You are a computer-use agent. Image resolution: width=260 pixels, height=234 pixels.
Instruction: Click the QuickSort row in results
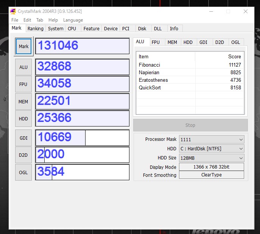(x=190, y=87)
